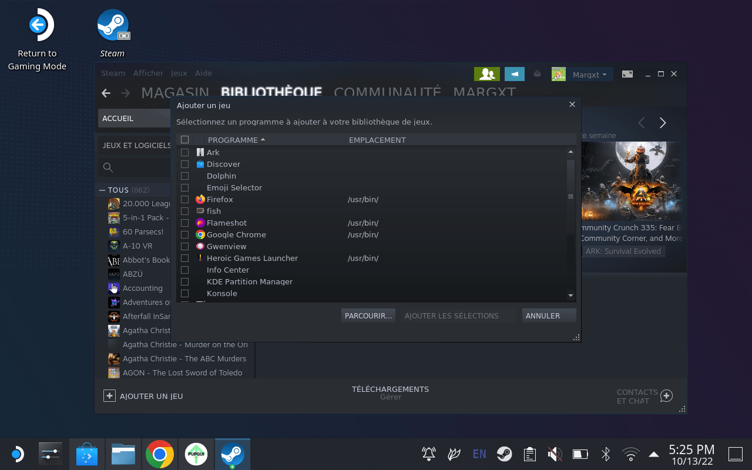Open the Steam menu
The height and width of the screenshot is (470, 752).
pyautogui.click(x=113, y=73)
